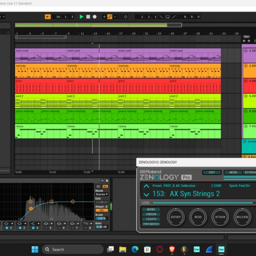Open File Explorer from the taskbar
256x256 pixels.
tap(122, 249)
